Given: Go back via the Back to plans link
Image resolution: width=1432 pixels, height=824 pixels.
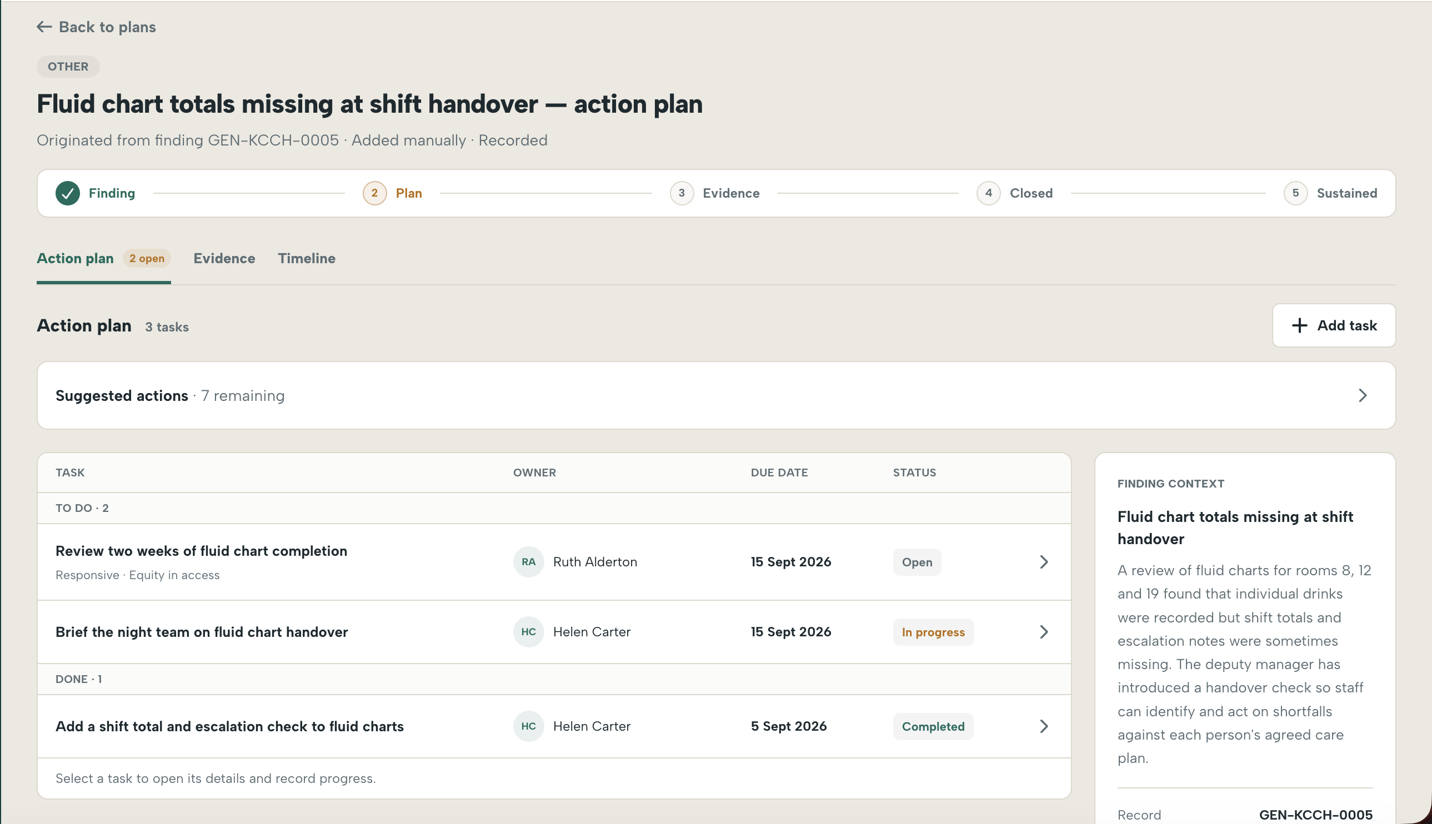Looking at the screenshot, I should [x=96, y=27].
